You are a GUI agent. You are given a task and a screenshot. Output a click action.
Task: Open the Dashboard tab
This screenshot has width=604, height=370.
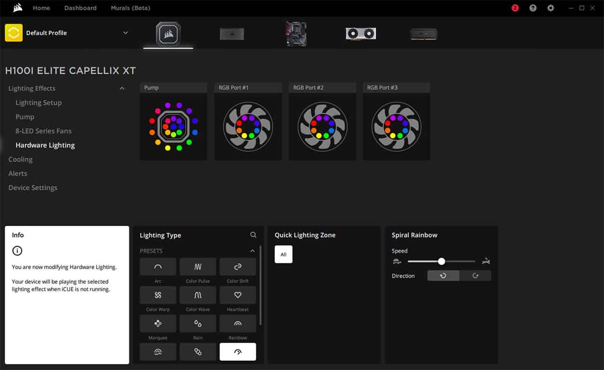(80, 8)
